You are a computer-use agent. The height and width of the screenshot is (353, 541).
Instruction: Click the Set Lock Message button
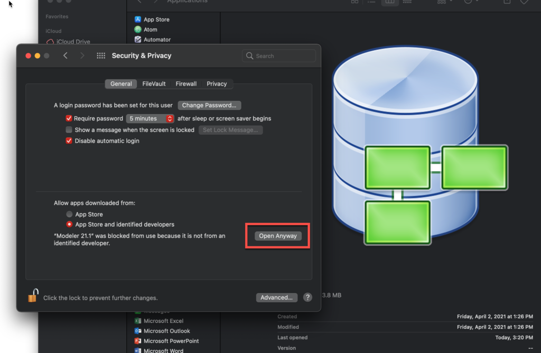point(230,130)
